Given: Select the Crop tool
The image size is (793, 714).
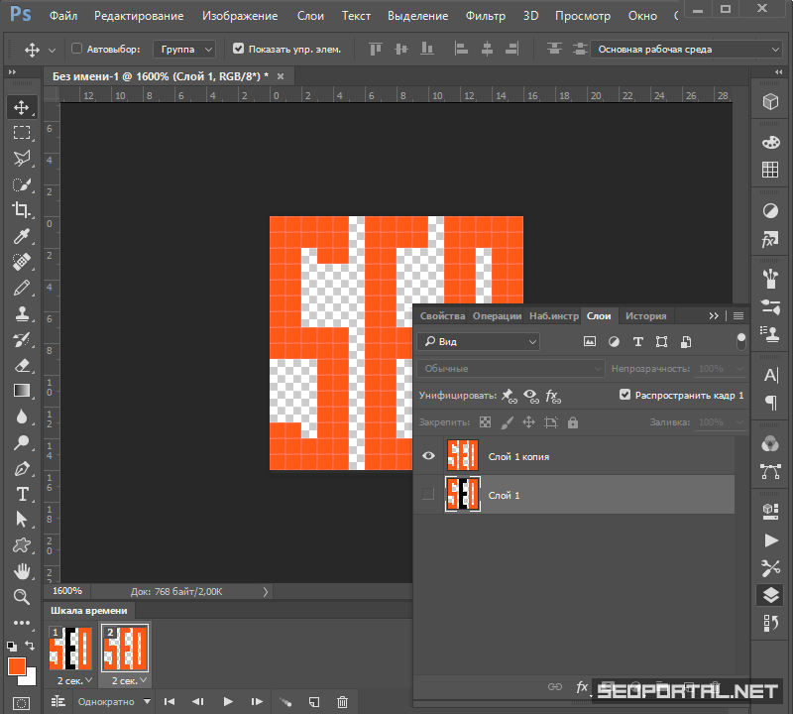Looking at the screenshot, I should click(21, 209).
